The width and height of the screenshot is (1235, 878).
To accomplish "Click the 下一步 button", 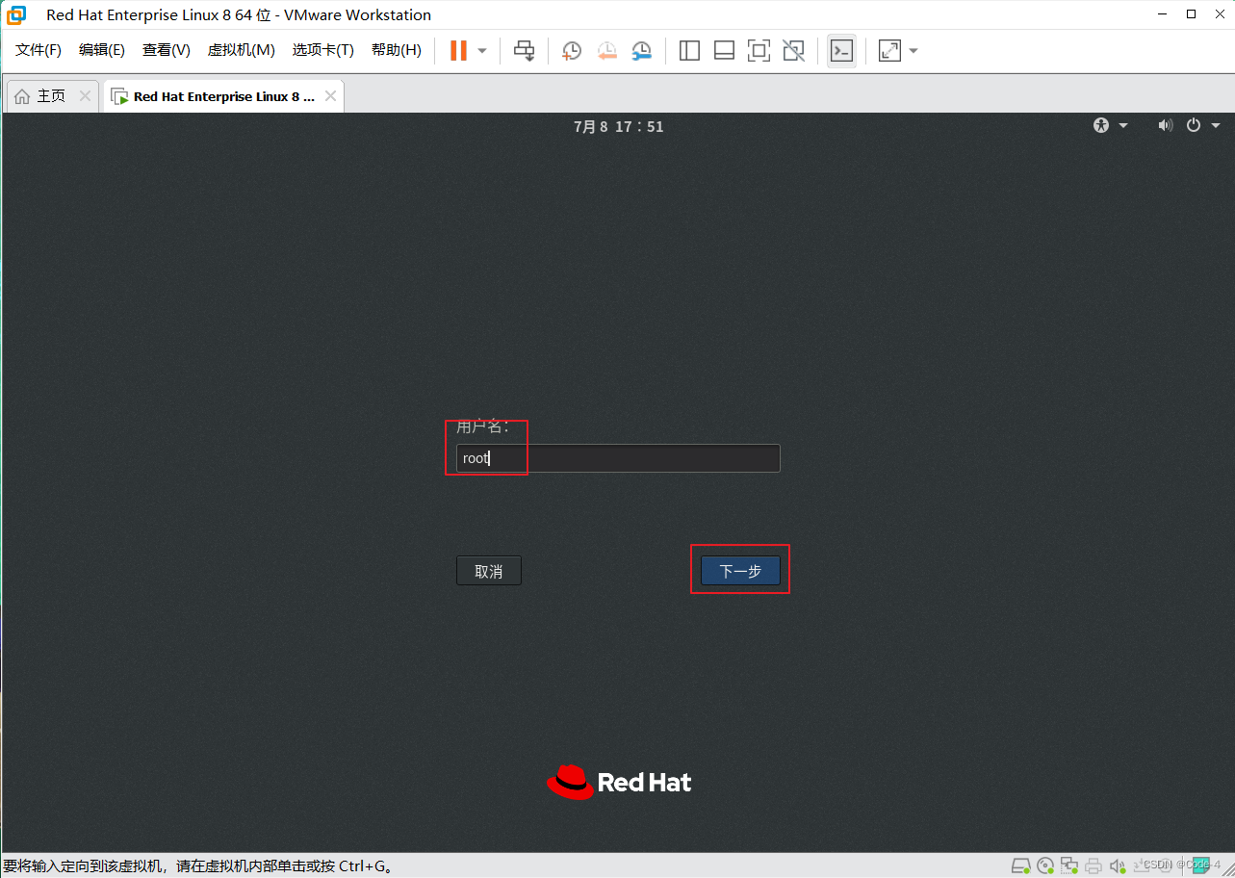I will pyautogui.click(x=740, y=571).
